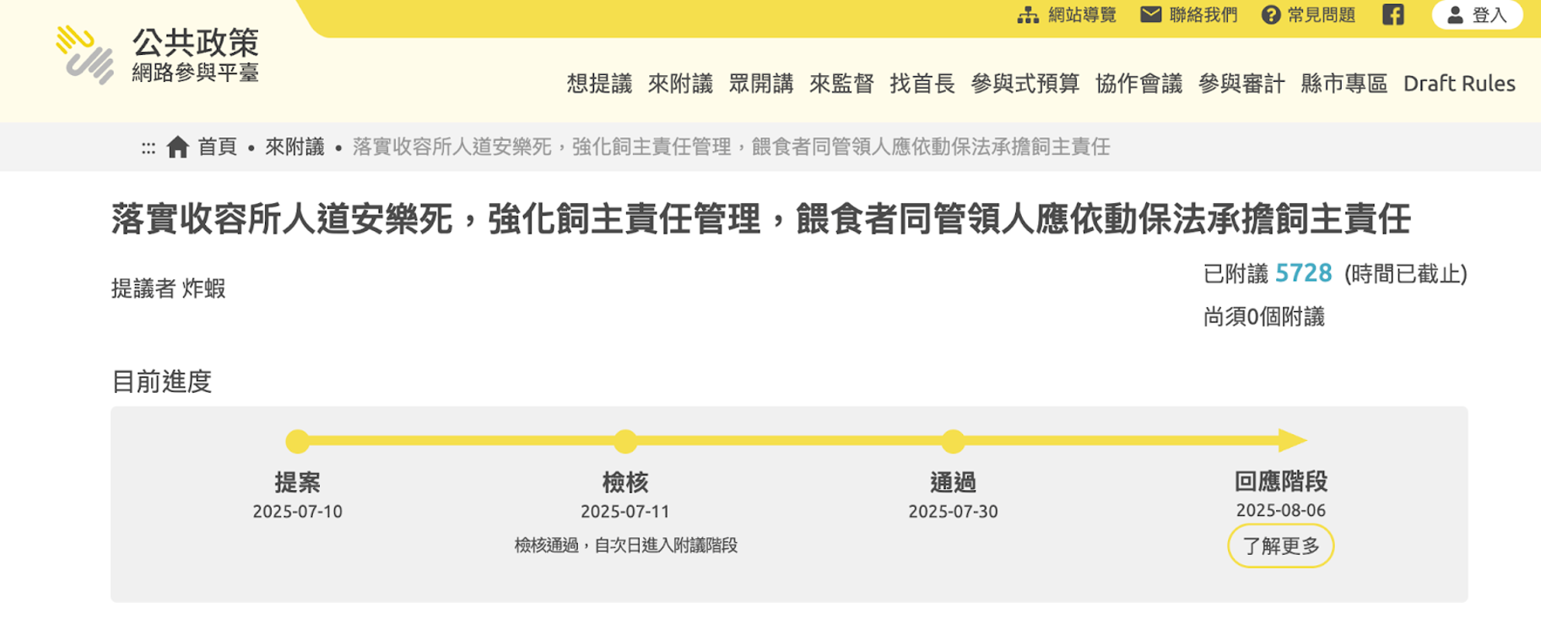Select 縣市專區 in the navigation

(1344, 83)
